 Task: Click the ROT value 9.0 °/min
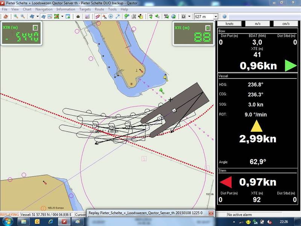pyautogui.click(x=255, y=115)
